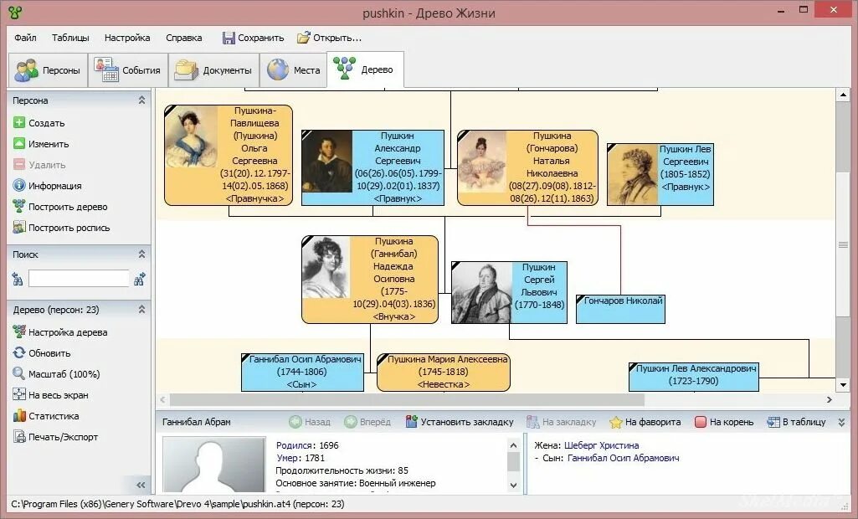The height and width of the screenshot is (519, 858).
Task: Select Пушкин Сергей Львович card
Action: [x=509, y=292]
